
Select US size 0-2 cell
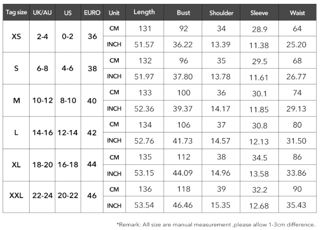tap(68, 37)
